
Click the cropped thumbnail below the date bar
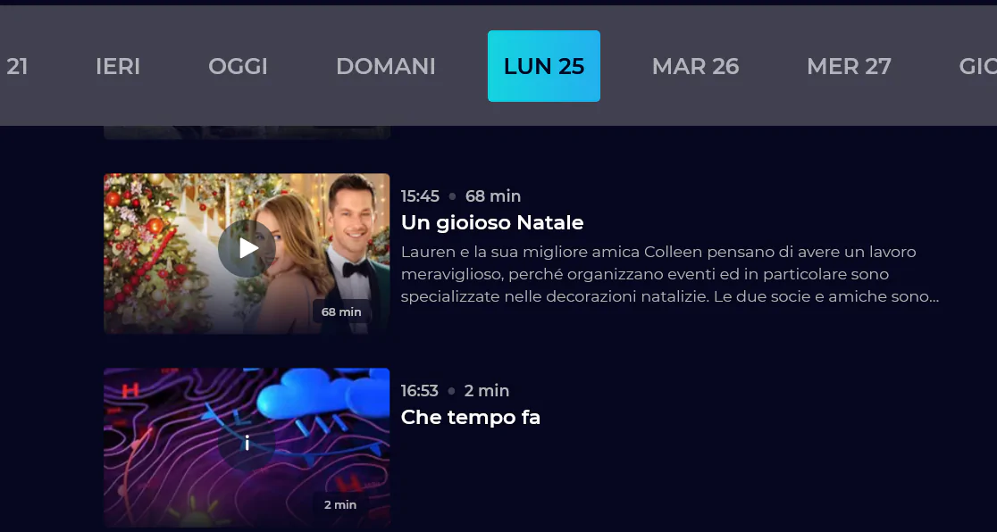point(247,132)
